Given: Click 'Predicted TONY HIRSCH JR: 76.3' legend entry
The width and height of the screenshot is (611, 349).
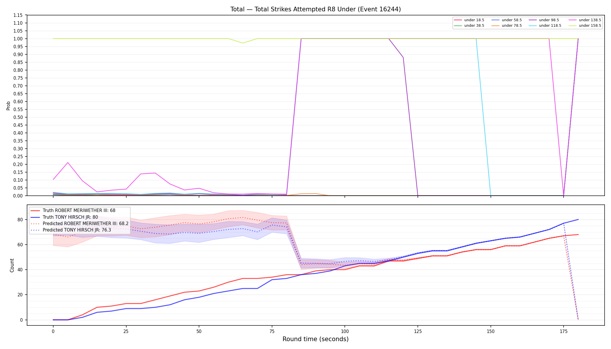Looking at the screenshot, I should (71, 230).
